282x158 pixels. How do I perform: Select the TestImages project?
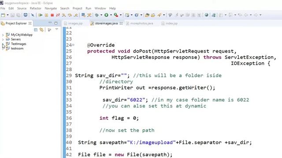19,44
